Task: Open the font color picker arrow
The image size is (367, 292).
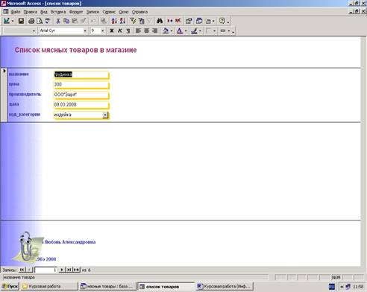Action: [x=186, y=31]
